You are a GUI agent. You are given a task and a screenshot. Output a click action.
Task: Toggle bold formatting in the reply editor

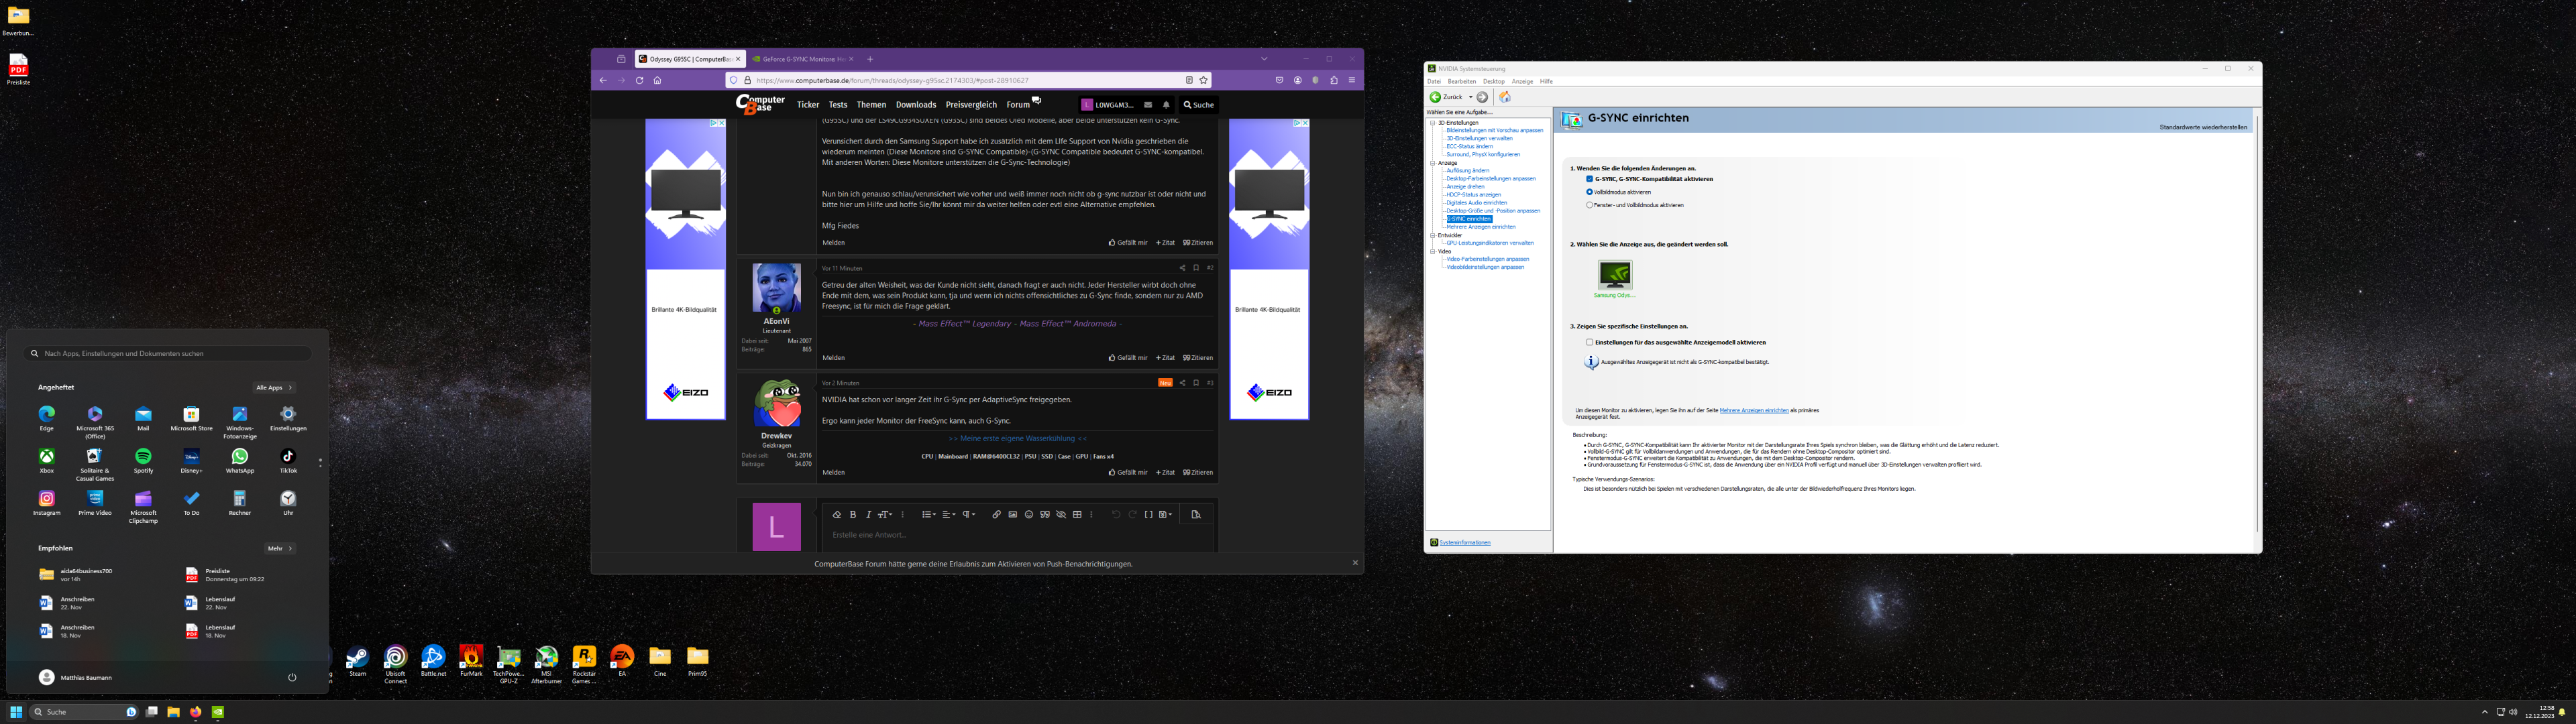[x=853, y=514]
